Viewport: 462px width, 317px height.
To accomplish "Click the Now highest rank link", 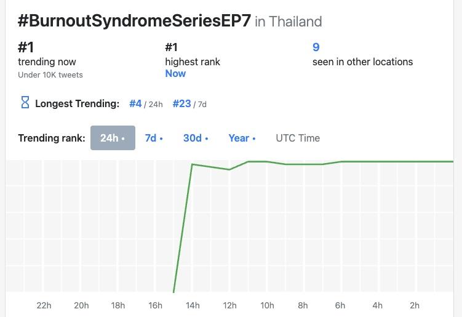I will [175, 73].
